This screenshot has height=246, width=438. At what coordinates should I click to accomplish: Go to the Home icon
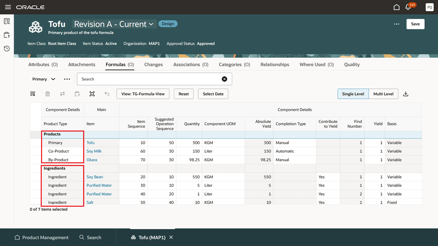point(397,7)
